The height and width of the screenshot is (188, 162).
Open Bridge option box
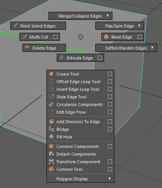[x=110, y=129]
